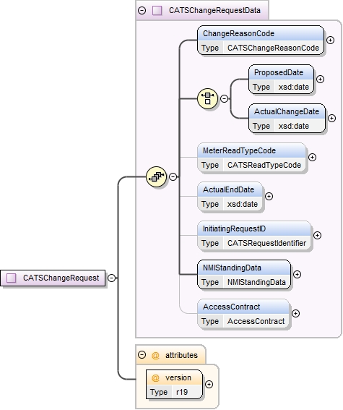This screenshot has width=343, height=410.
Task: Select the NMIStandingData element name
Action: click(x=232, y=268)
